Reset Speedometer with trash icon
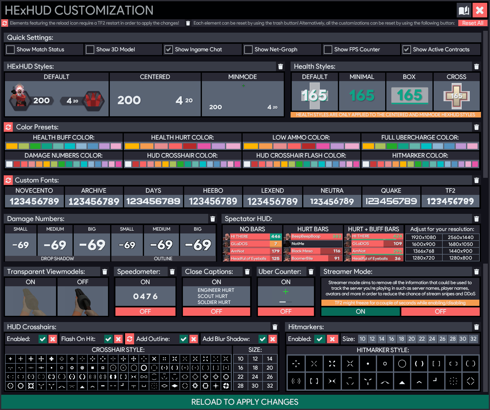 point(172,272)
